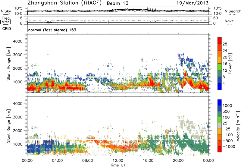Click "Slant Range [km]" label of Velocity panel
The height and width of the screenshot is (167, 241).
(x=8, y=126)
